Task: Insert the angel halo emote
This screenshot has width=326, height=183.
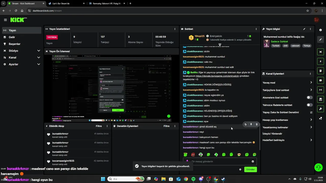Action: click(x=185, y=155)
